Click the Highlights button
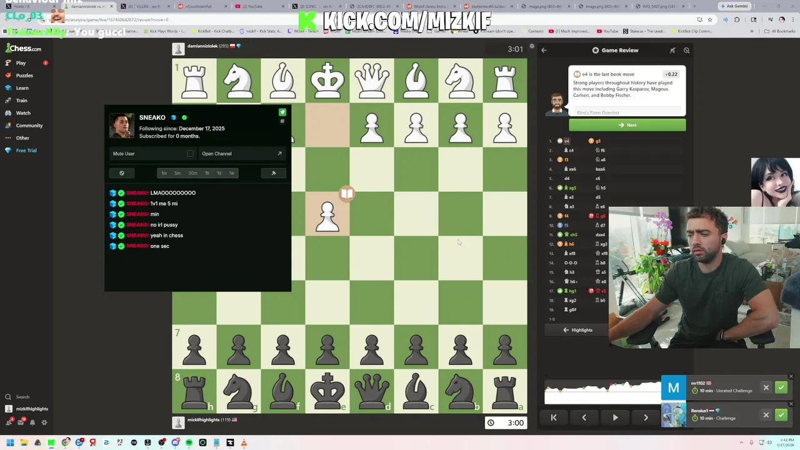The height and width of the screenshot is (450, 800). pyautogui.click(x=577, y=330)
